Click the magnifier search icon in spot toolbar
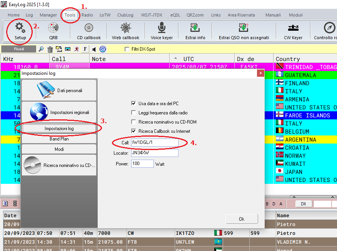Image resolution: width=337 pixels, height=251 pixels. point(41,49)
